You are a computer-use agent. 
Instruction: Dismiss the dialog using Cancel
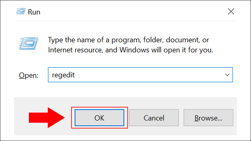click(x=154, y=118)
